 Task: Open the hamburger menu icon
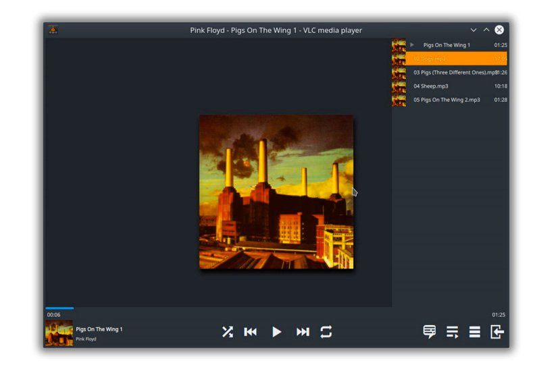pos(475,332)
